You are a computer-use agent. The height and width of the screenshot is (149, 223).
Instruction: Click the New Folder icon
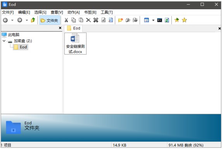pos(121,20)
